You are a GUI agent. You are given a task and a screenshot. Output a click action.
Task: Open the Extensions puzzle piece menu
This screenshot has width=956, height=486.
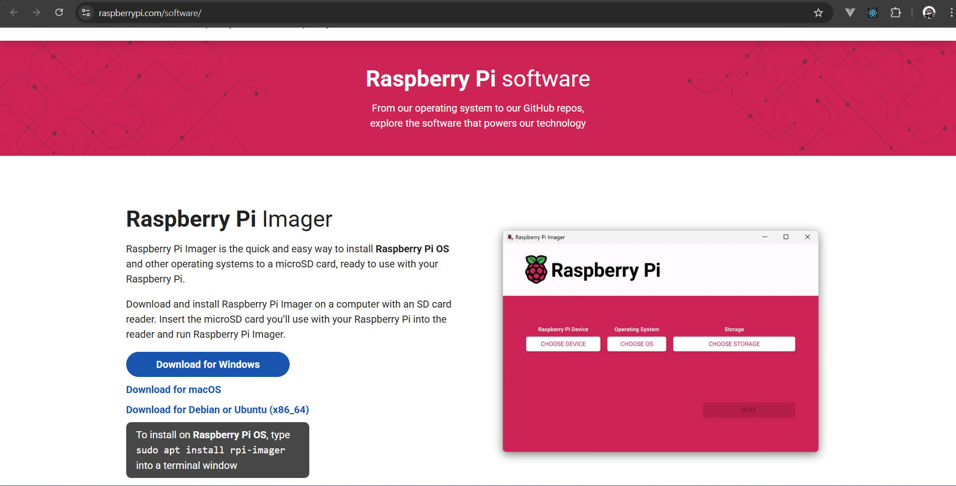click(x=896, y=13)
